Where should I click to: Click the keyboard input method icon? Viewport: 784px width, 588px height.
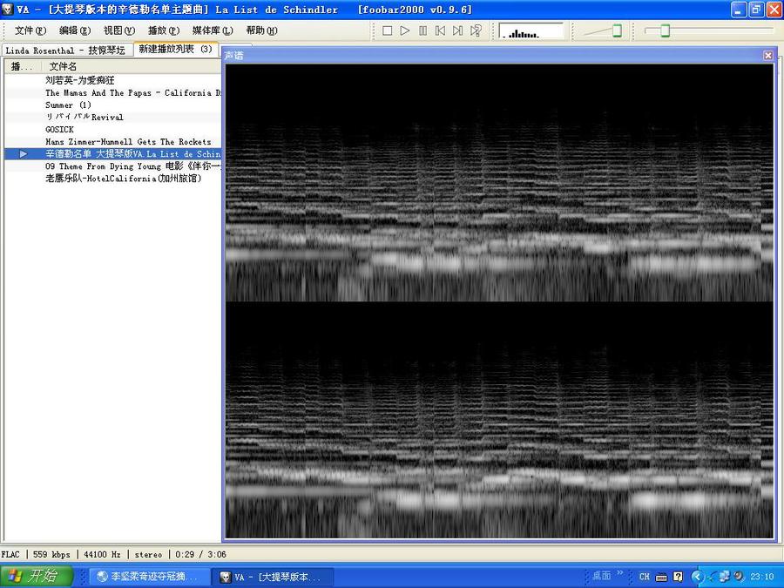661,577
